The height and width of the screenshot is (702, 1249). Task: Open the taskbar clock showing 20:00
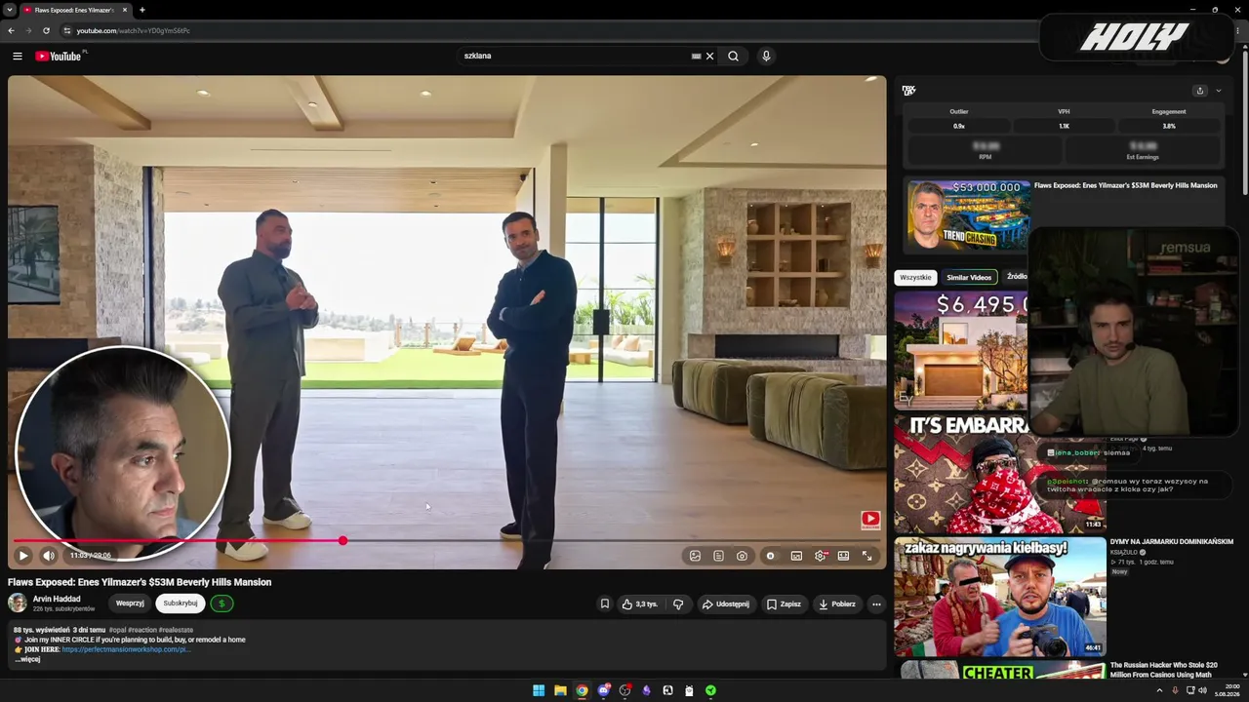(x=1227, y=690)
